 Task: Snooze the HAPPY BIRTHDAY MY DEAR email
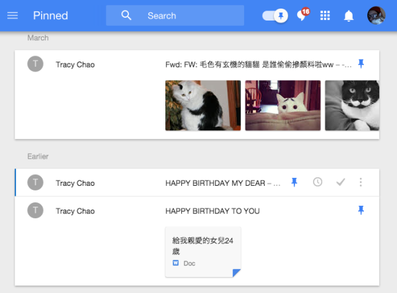tap(318, 183)
